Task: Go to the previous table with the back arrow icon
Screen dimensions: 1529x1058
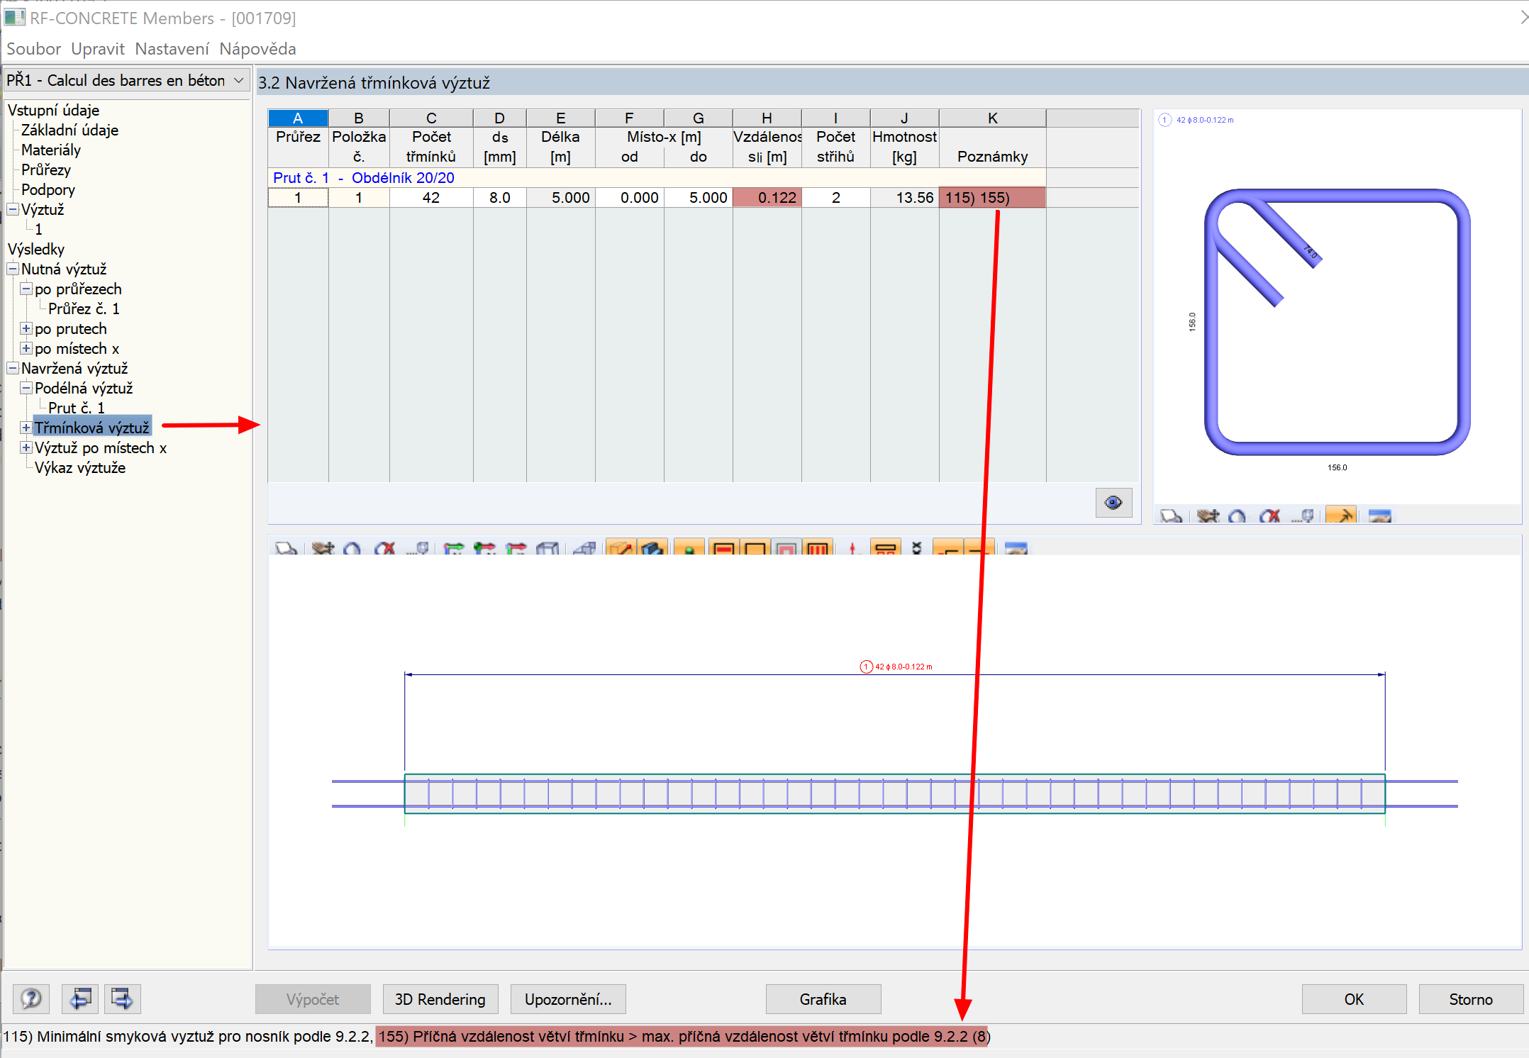Action: [80, 998]
